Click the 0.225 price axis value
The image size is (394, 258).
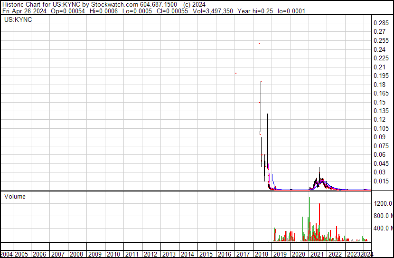pyautogui.click(x=381, y=58)
